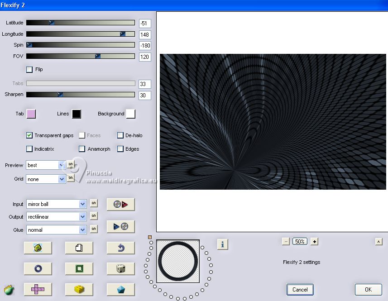Click the zoom out minus button

coord(286,241)
